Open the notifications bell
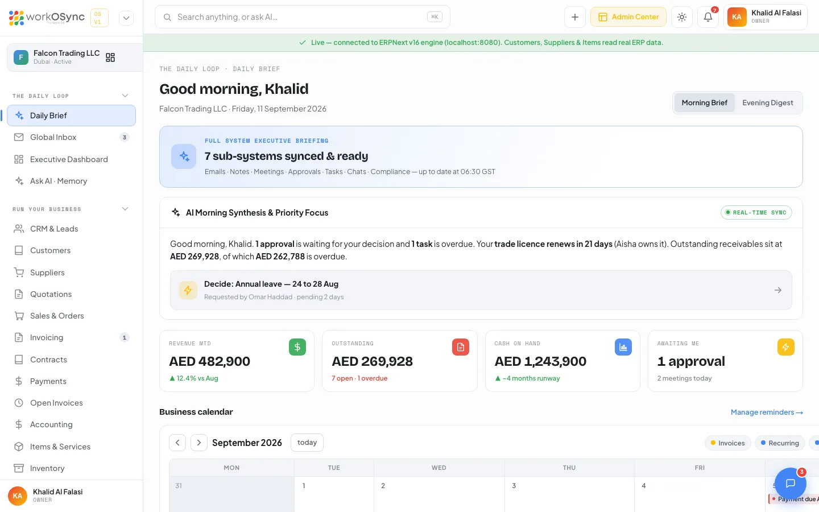The image size is (819, 512). (x=708, y=17)
